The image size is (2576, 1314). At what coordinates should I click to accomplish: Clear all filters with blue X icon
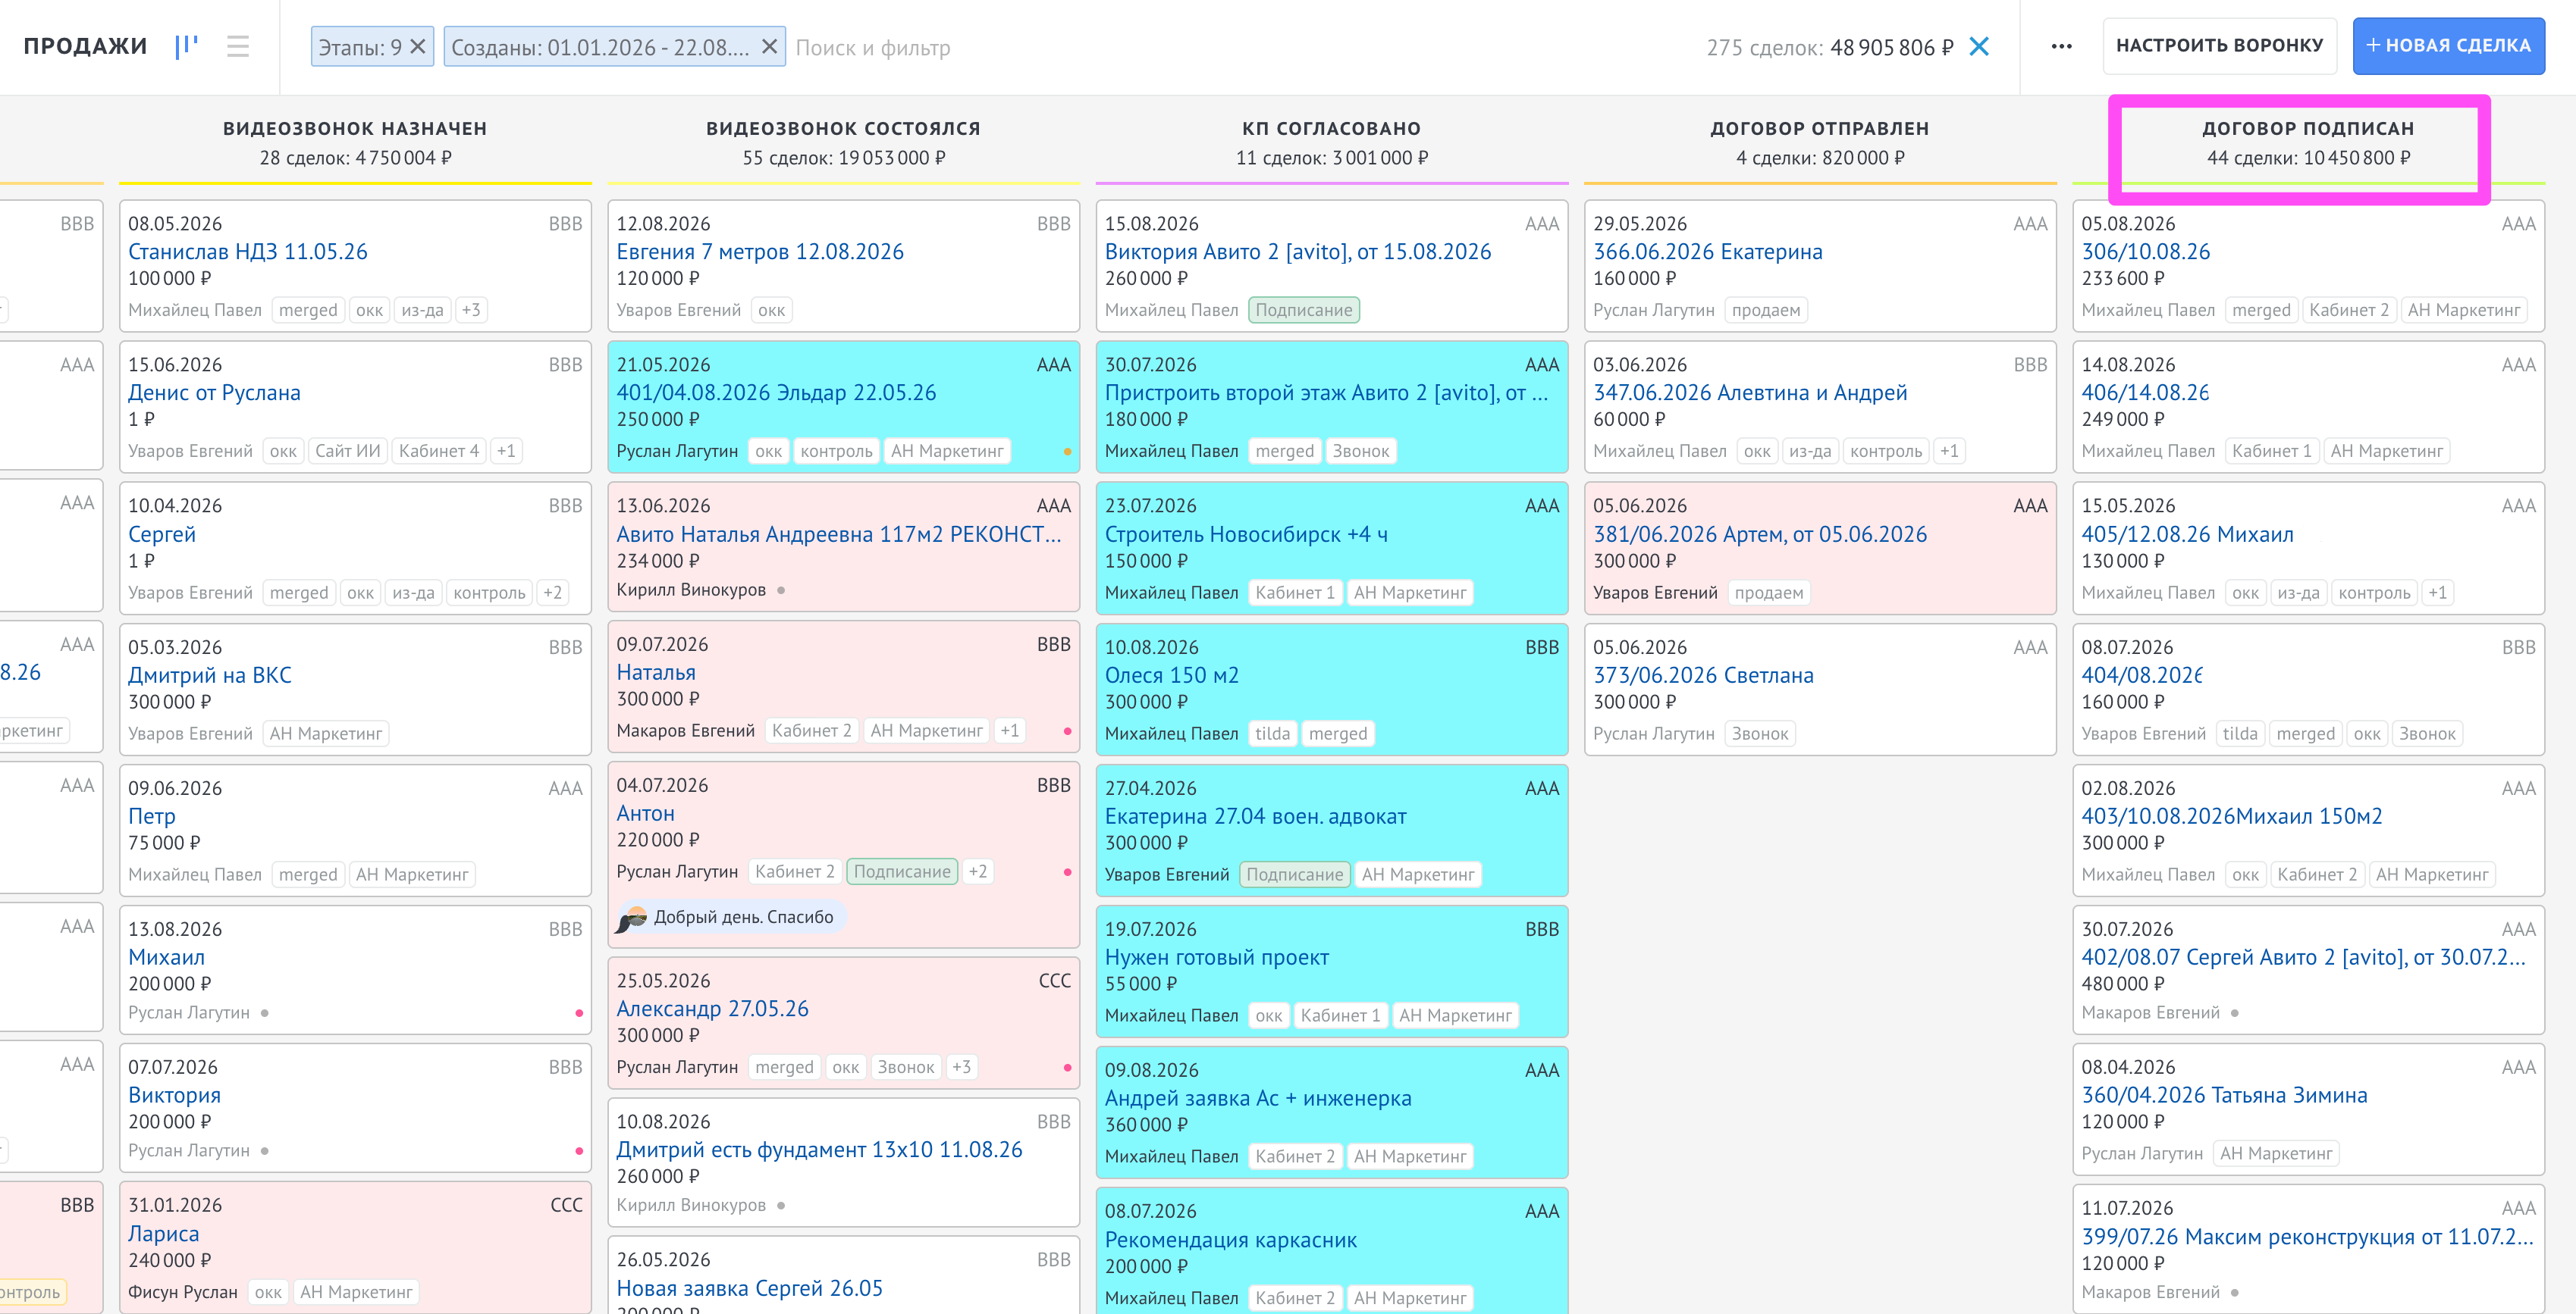tap(1978, 47)
